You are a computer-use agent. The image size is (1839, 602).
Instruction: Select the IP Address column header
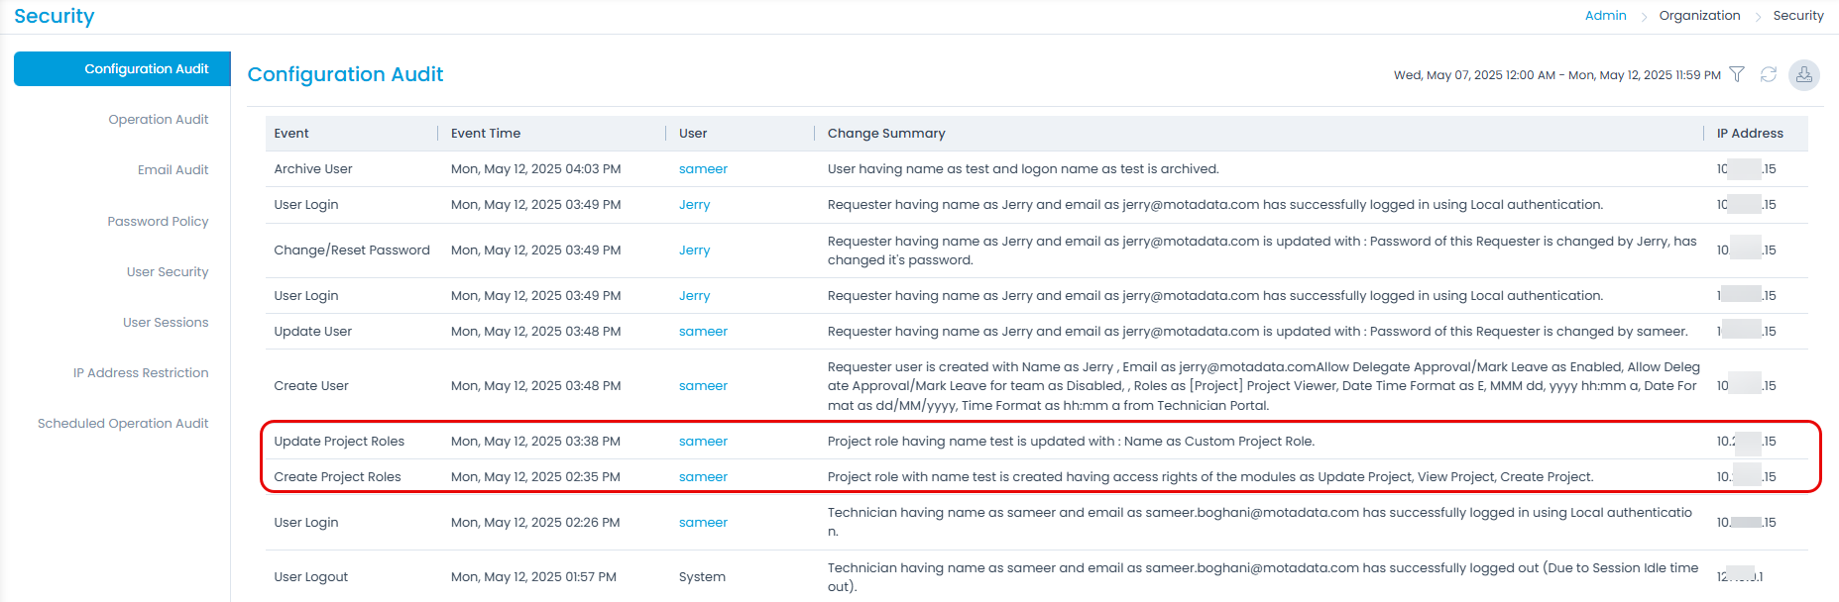click(x=1750, y=133)
